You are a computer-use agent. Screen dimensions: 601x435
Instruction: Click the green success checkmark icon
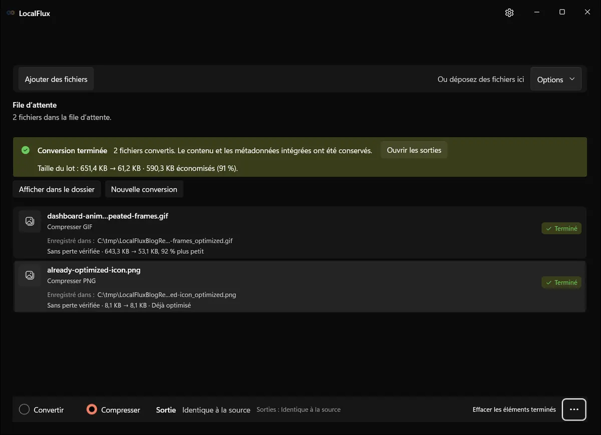(x=26, y=150)
